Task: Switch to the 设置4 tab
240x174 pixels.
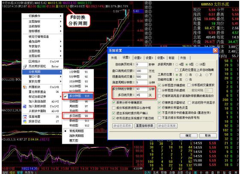Action: click(x=161, y=58)
